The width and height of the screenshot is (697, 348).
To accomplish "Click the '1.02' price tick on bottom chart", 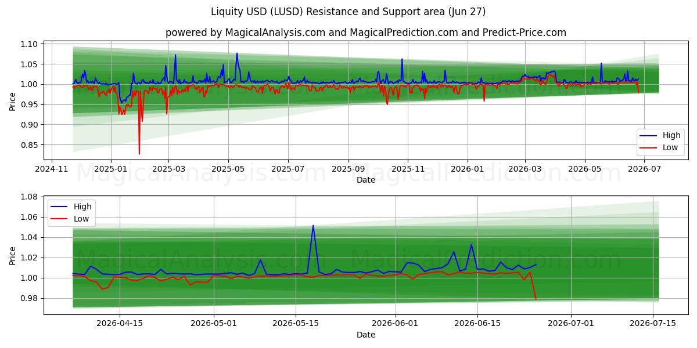I will click(x=29, y=258).
